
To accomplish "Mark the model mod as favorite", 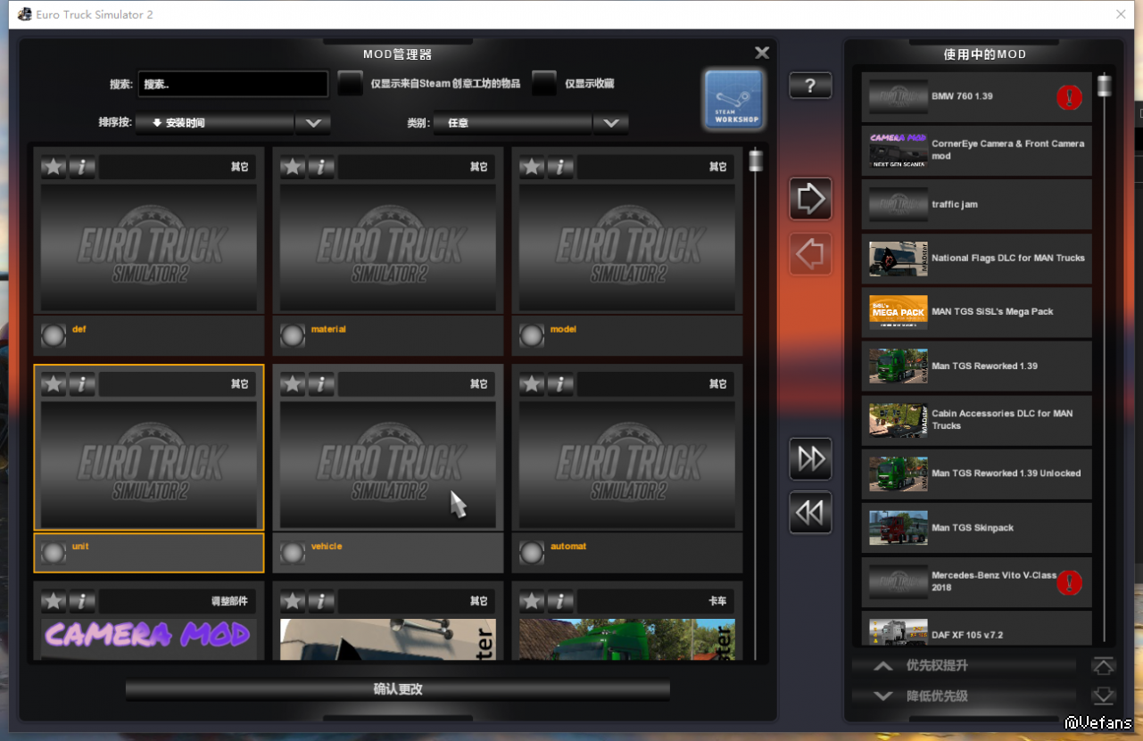I will tap(532, 167).
